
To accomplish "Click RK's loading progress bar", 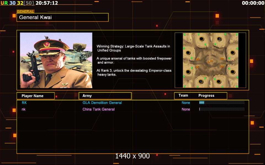I will pyautogui.click(x=222, y=103).
